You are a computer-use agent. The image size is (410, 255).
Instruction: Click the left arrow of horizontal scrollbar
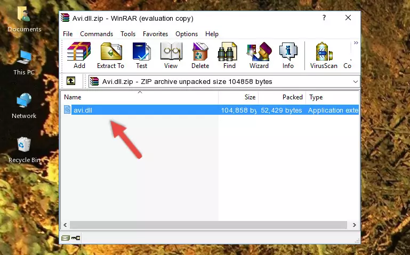click(x=65, y=225)
